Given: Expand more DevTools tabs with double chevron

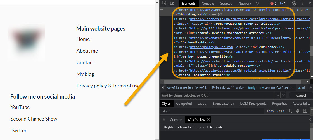Looking at the screenshot, I should [257, 3].
